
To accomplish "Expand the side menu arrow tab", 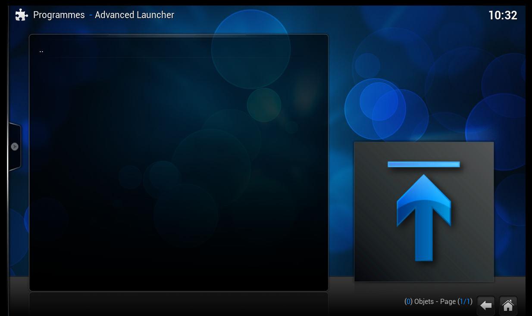I will pyautogui.click(x=15, y=147).
